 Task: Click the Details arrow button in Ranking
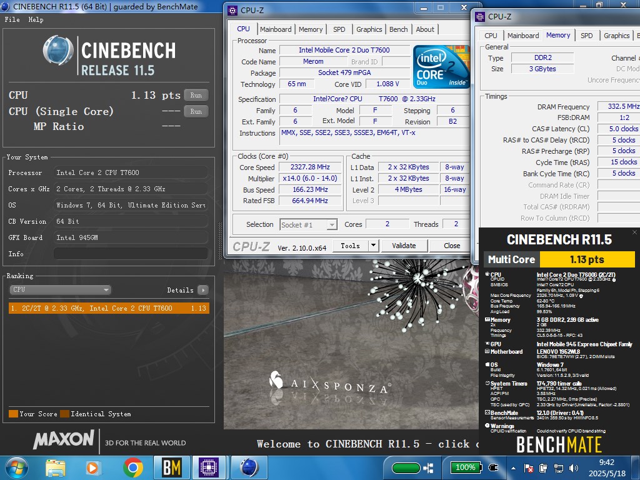pyautogui.click(x=203, y=290)
